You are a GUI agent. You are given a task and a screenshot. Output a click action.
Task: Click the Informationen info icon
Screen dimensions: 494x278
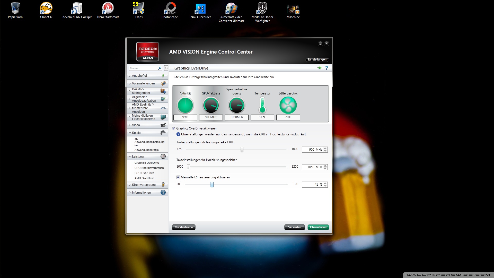163,193
